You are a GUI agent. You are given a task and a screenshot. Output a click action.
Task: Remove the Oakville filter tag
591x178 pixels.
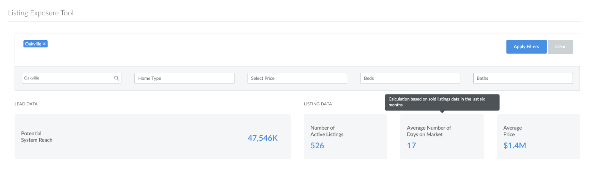pyautogui.click(x=44, y=44)
